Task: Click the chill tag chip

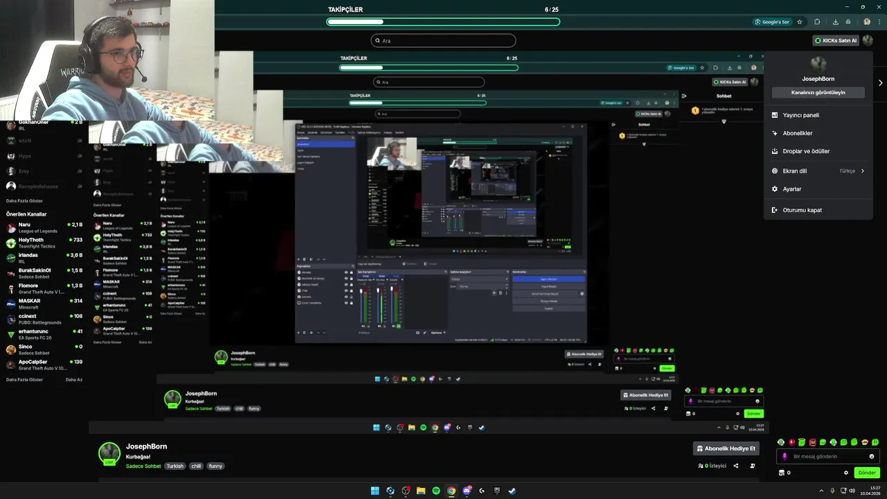Action: coord(196,466)
